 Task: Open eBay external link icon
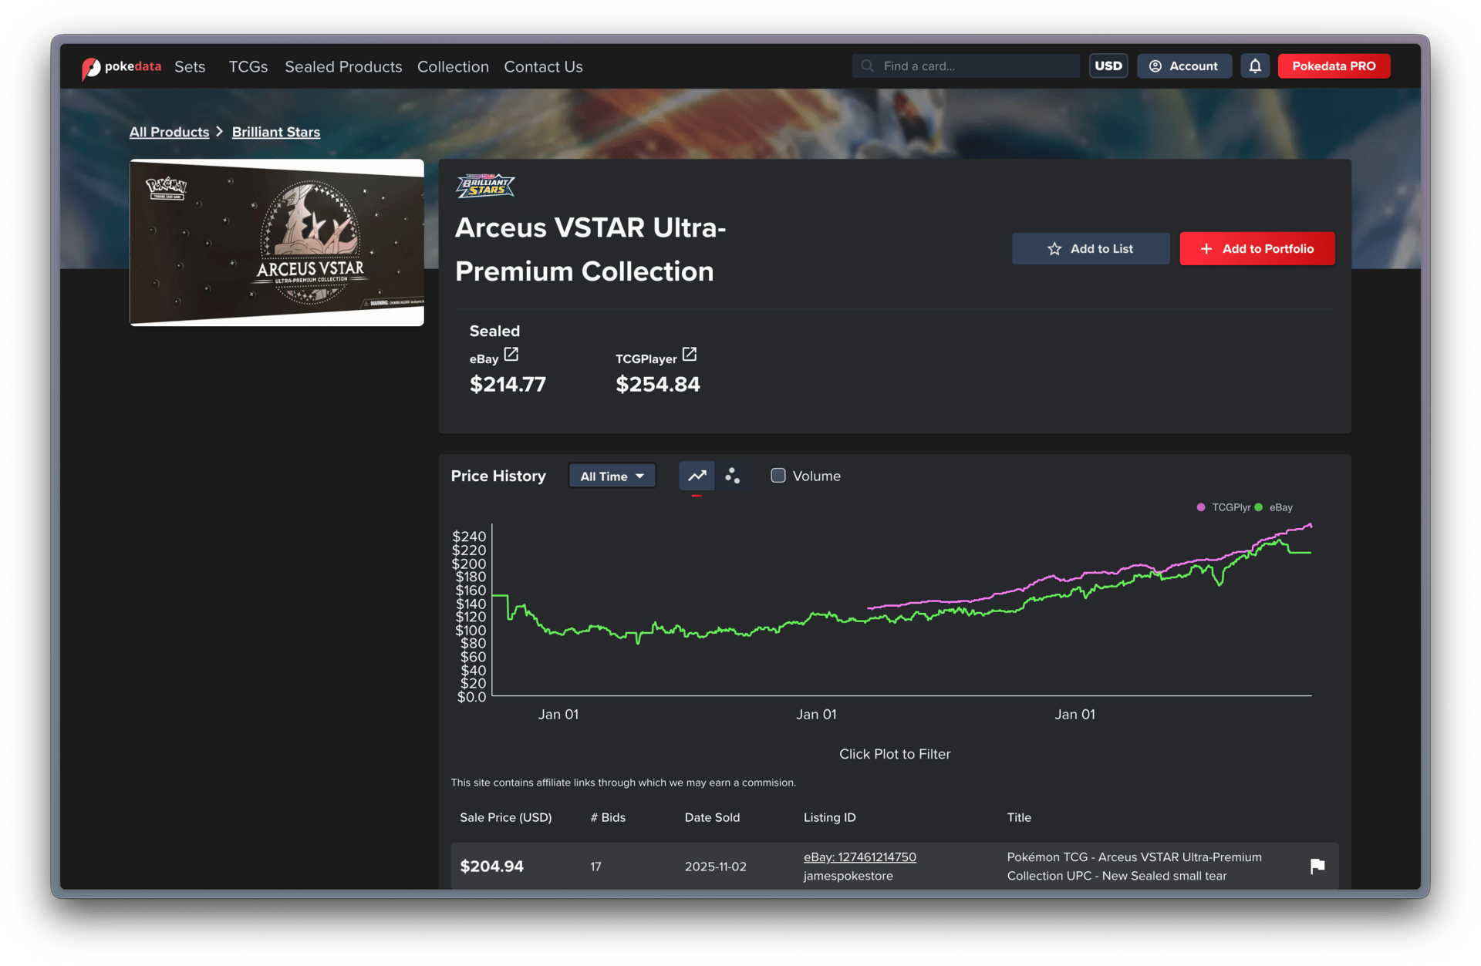tap(511, 355)
